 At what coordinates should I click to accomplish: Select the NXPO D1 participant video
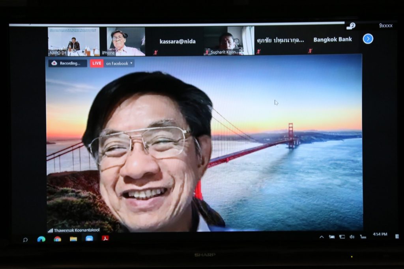click(73, 41)
